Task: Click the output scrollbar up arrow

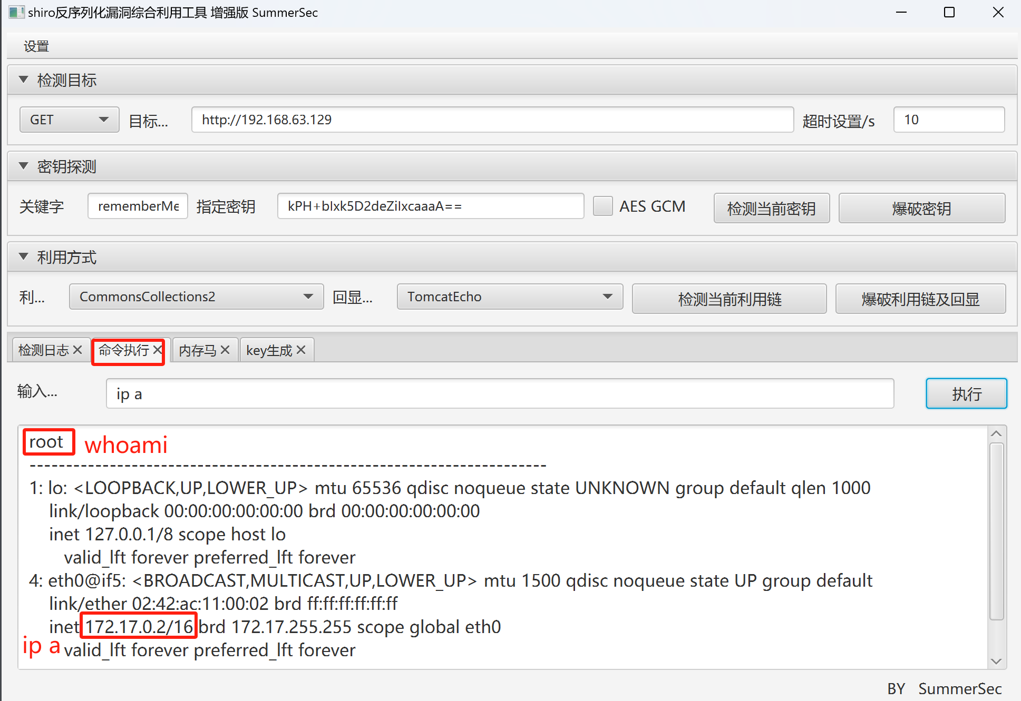Action: pyautogui.click(x=996, y=433)
